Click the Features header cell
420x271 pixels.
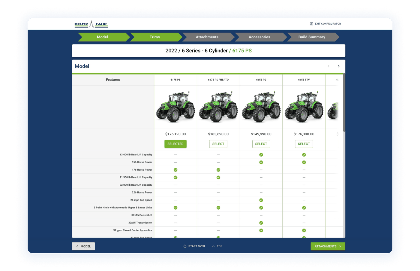(x=113, y=80)
